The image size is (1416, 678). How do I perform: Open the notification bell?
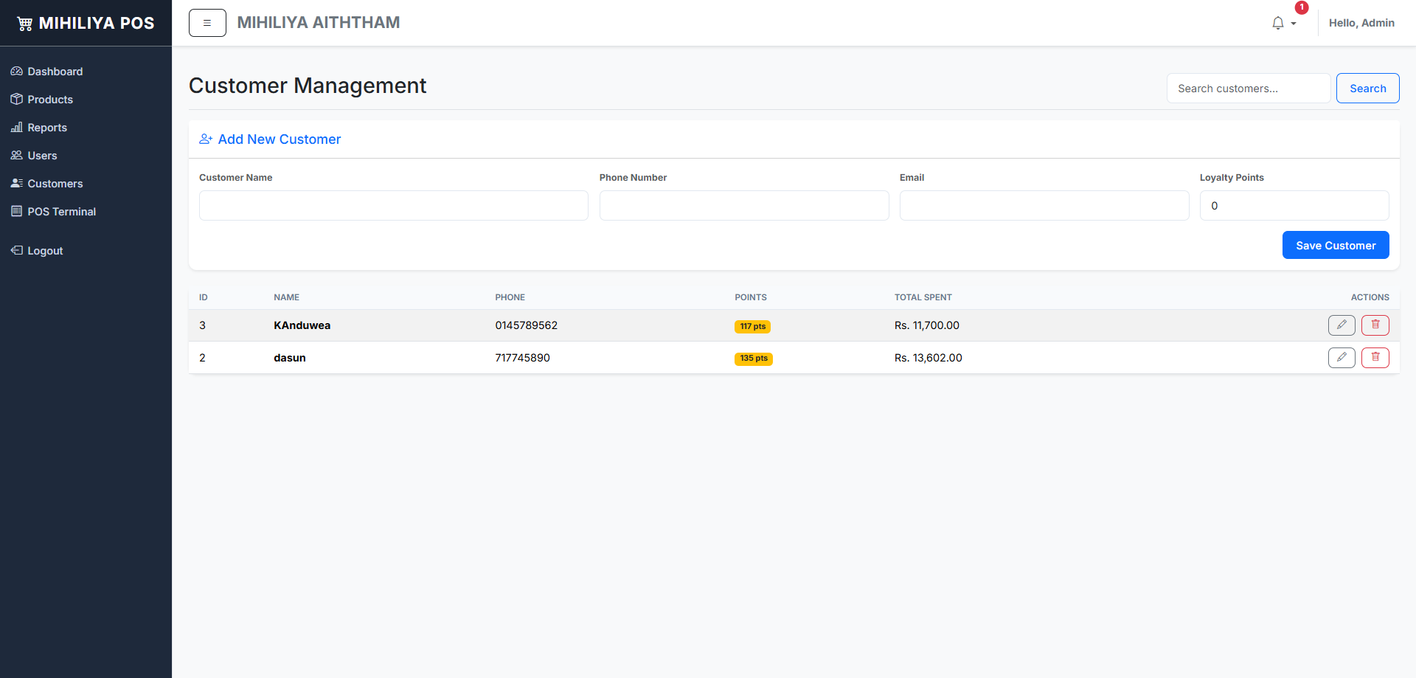tap(1278, 24)
